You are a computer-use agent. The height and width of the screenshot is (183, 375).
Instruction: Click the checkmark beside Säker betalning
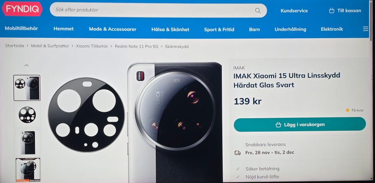238,169
